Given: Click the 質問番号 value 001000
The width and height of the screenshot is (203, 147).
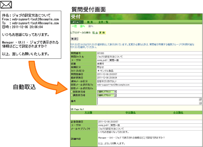Looking at the screenshot, I should pyautogui.click(x=100, y=53).
